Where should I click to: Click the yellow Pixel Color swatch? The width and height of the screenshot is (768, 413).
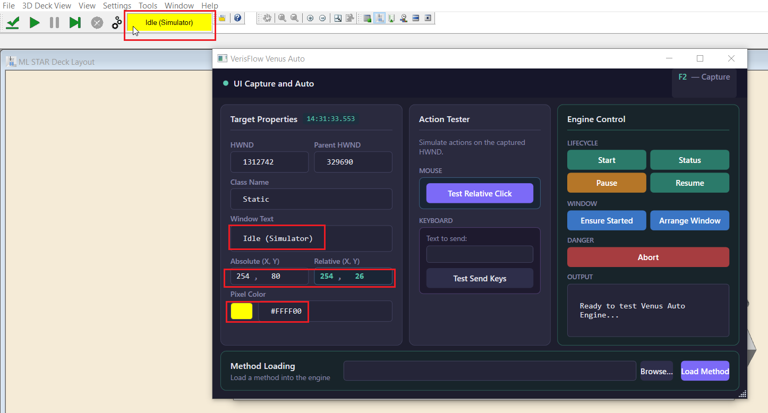click(242, 311)
